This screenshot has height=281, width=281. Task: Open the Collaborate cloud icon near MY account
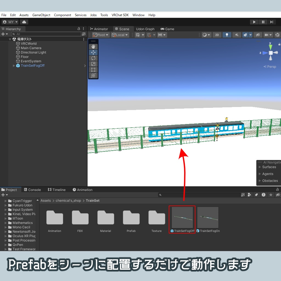(24, 22)
